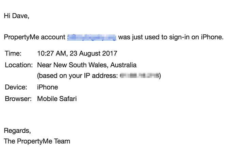Click "(based on your IP address:" text
245x149 pixels.
77,76
